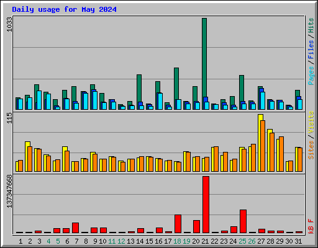This screenshot has width=318, height=248.
Task: Select the blue "Files" legend label
Action: (311, 50)
